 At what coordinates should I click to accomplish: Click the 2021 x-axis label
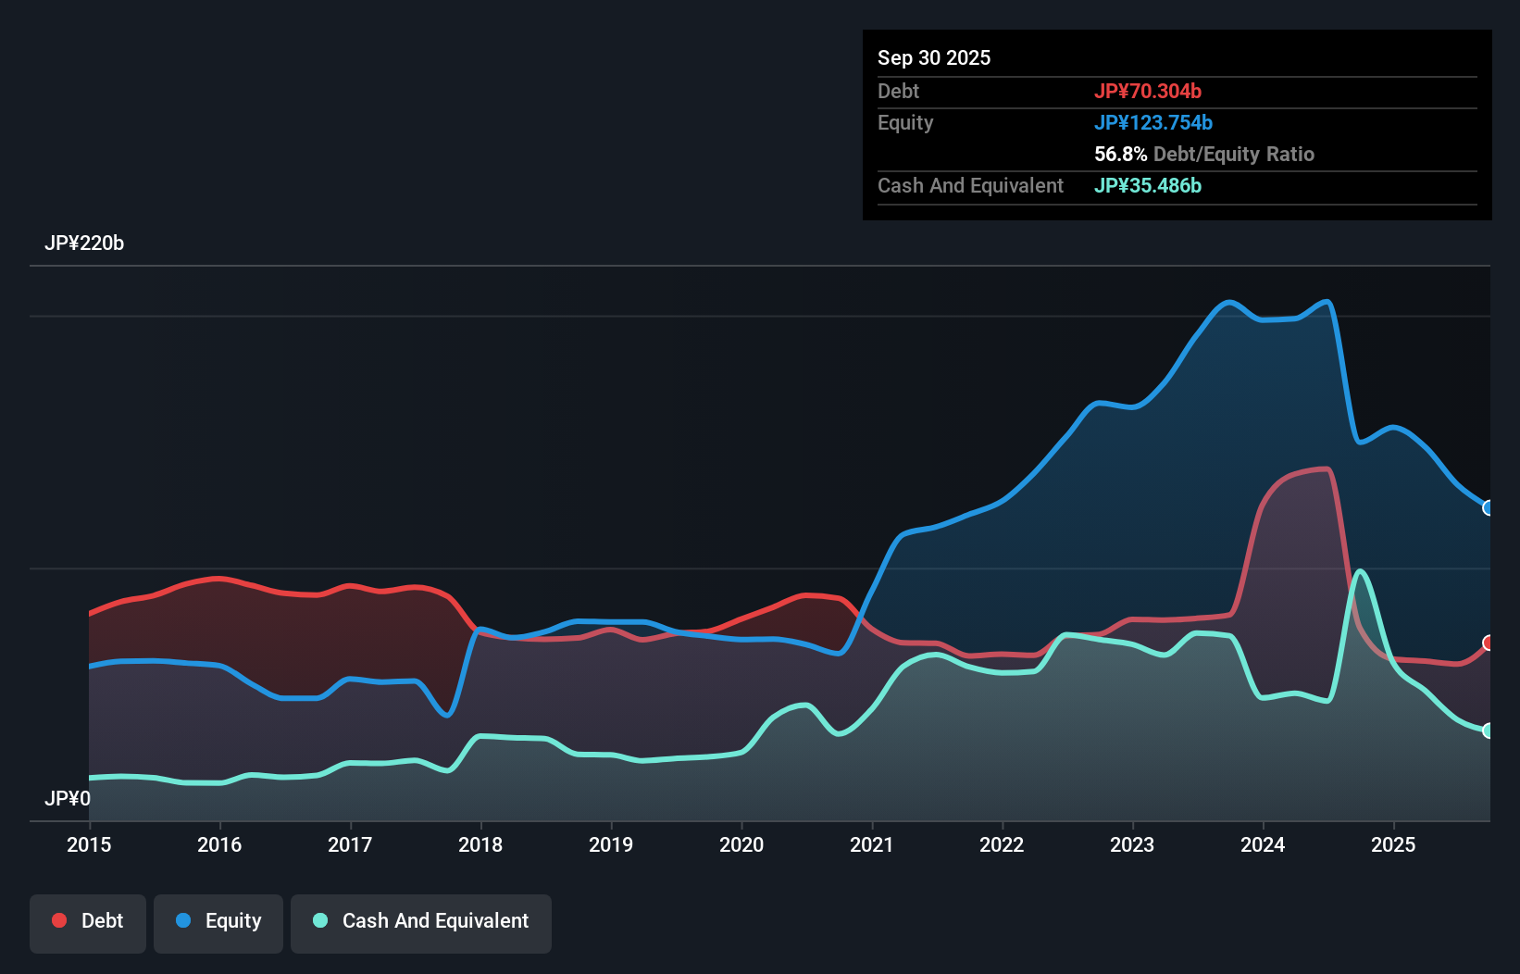click(872, 844)
